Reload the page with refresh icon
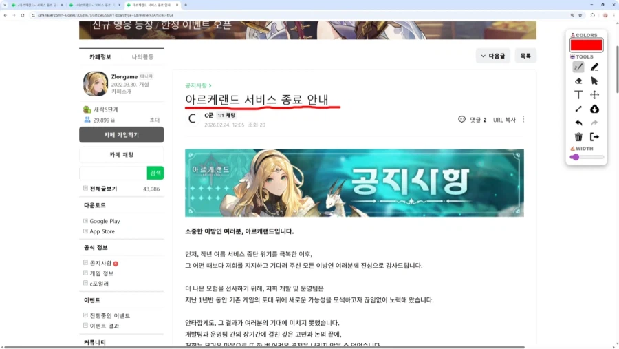 coord(23,15)
